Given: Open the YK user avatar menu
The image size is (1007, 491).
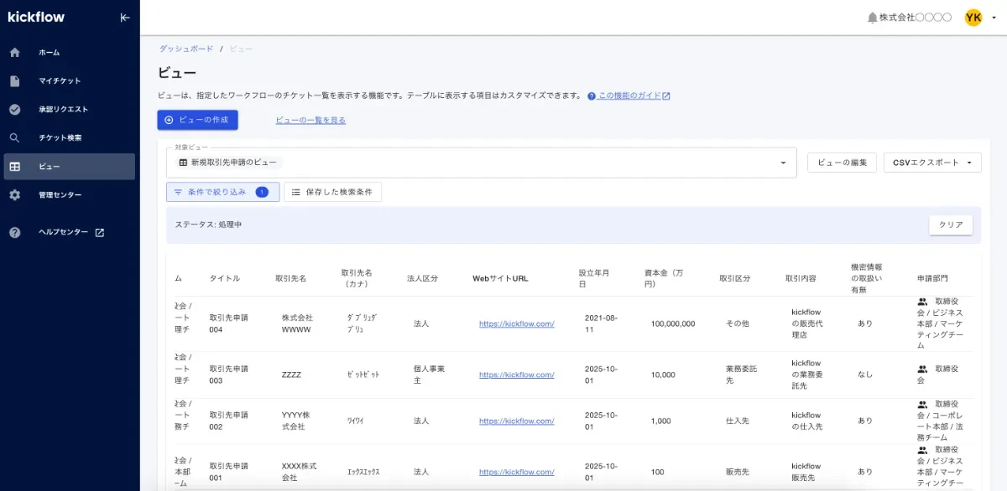Looking at the screenshot, I should click(x=973, y=18).
